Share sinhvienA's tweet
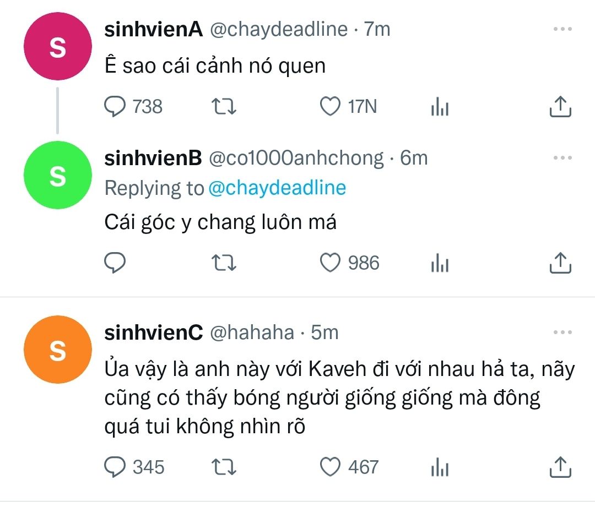 click(x=561, y=106)
